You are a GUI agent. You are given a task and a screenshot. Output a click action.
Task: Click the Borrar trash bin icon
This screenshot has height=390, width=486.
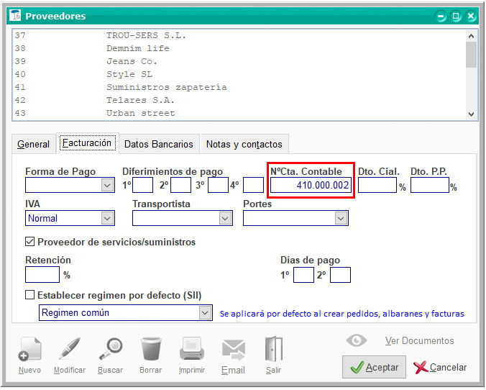click(x=151, y=349)
